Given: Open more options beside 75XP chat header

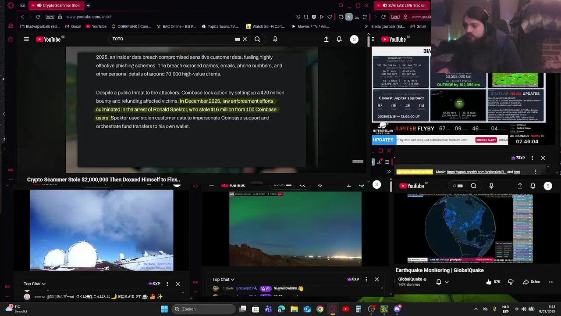Looking at the screenshot, I should tap(532, 158).
